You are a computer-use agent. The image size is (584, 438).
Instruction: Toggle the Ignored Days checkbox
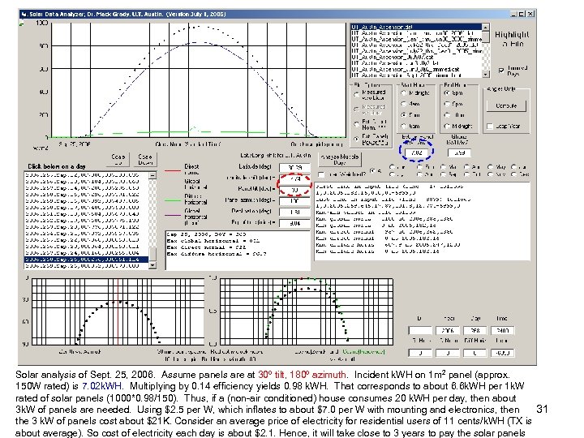[x=501, y=70]
